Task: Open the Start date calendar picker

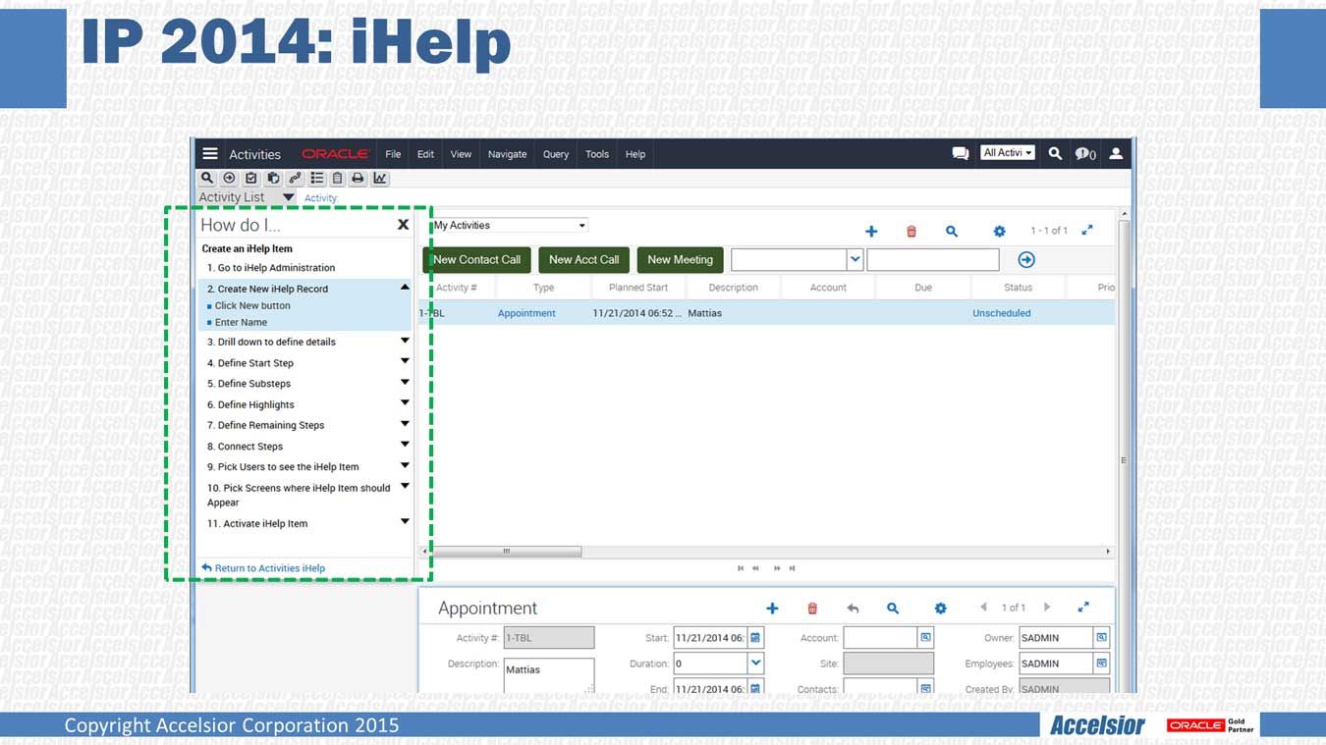Action: pyautogui.click(x=755, y=638)
